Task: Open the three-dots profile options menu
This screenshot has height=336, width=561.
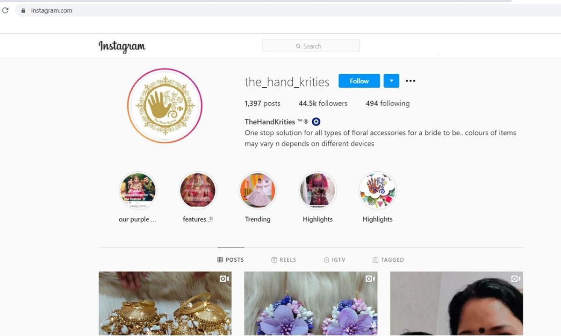Action: (410, 81)
